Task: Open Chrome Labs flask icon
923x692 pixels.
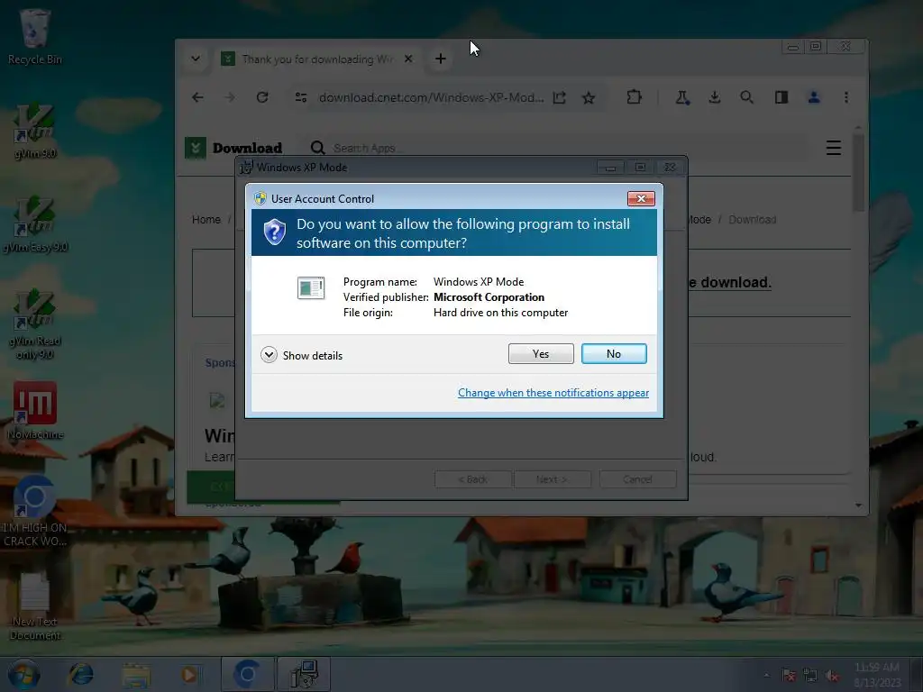Action: [x=682, y=97]
